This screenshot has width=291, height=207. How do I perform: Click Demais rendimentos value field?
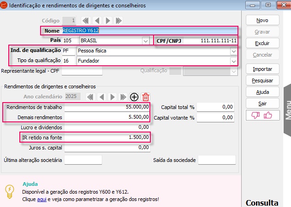click(x=107, y=117)
